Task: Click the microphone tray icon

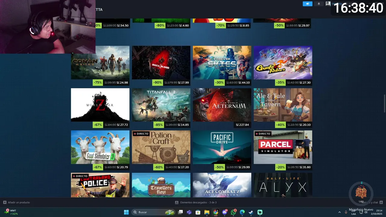Action: [x=346, y=212]
